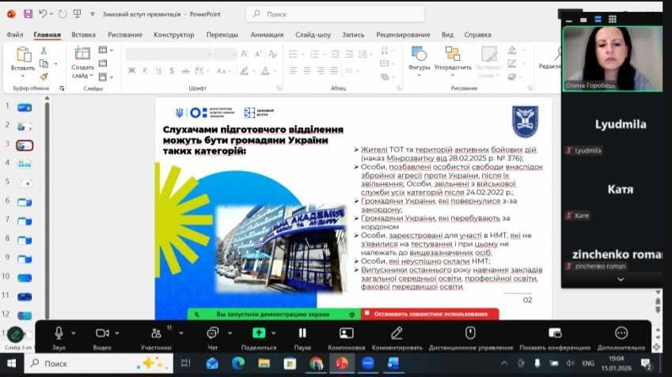672x377 pixels.
Task: Open the Participants panel
Action: [x=156, y=334]
